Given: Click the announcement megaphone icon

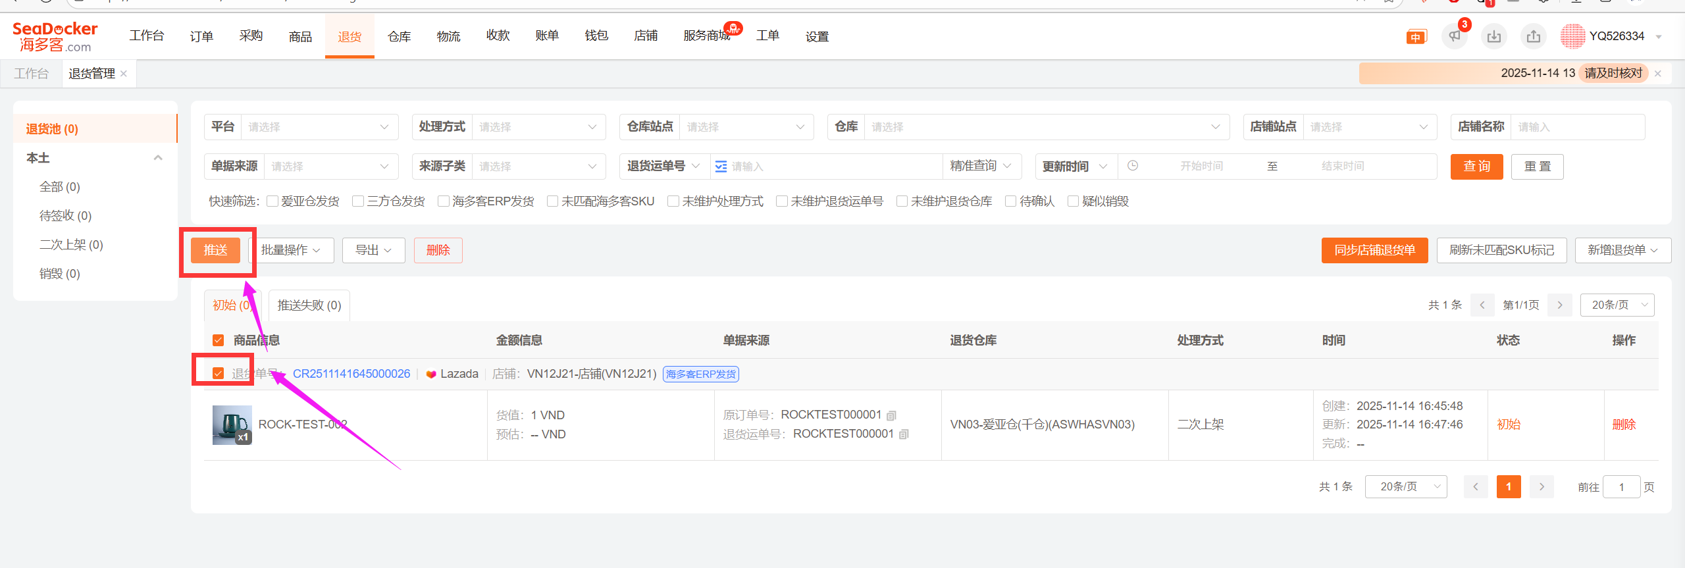Looking at the screenshot, I should coord(1455,36).
